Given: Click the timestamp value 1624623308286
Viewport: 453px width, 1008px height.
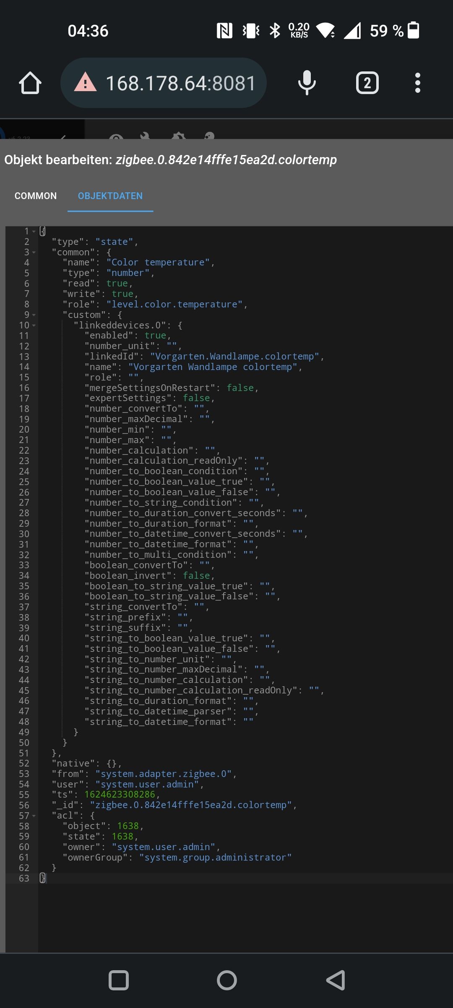Looking at the screenshot, I should click(x=120, y=795).
